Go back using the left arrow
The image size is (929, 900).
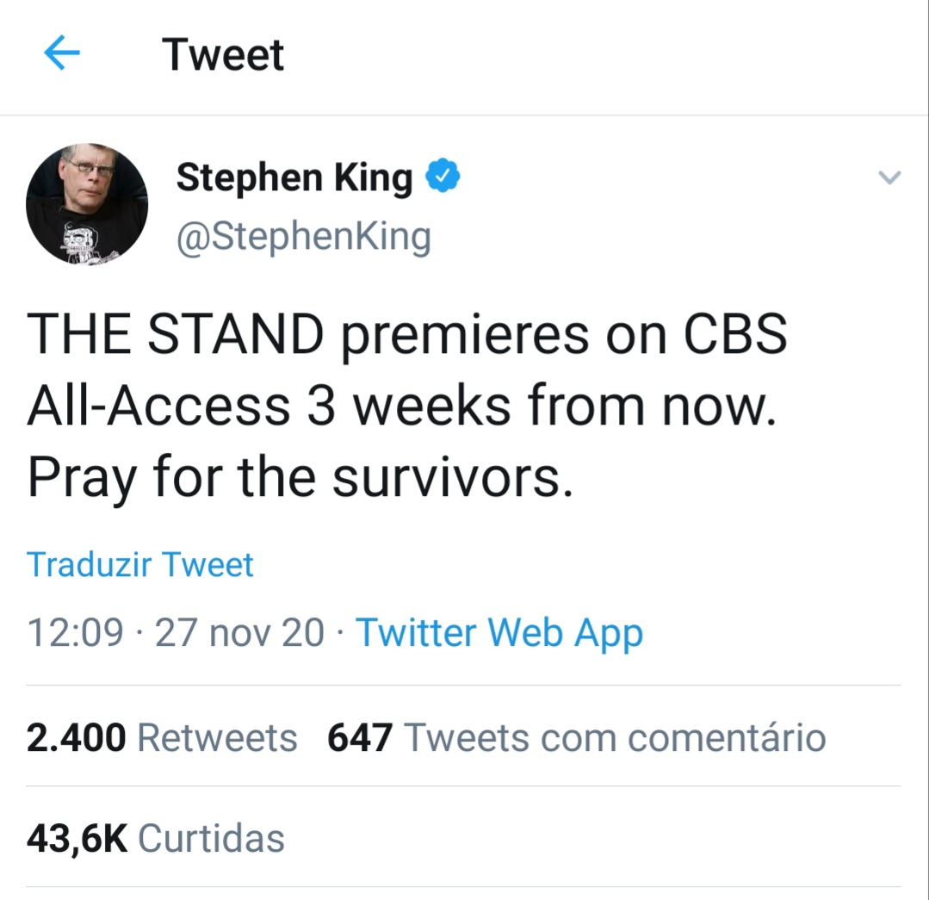[x=61, y=55]
